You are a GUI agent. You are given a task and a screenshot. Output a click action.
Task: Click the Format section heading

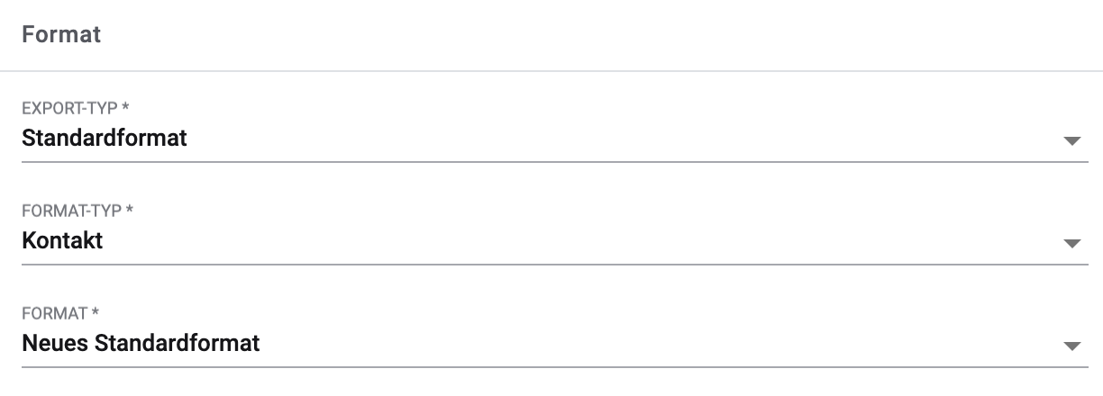61,35
